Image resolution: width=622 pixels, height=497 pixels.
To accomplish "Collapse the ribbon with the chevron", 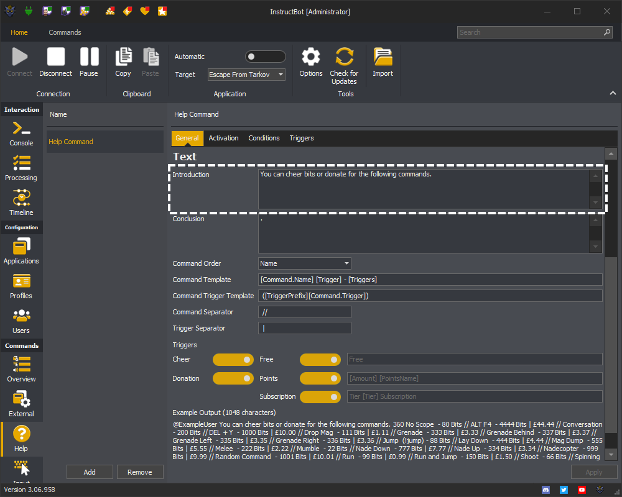I will click(x=613, y=93).
